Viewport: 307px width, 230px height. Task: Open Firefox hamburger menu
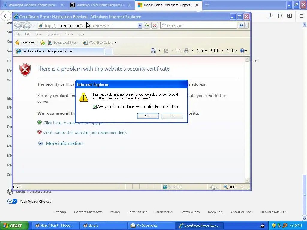(x=301, y=16)
